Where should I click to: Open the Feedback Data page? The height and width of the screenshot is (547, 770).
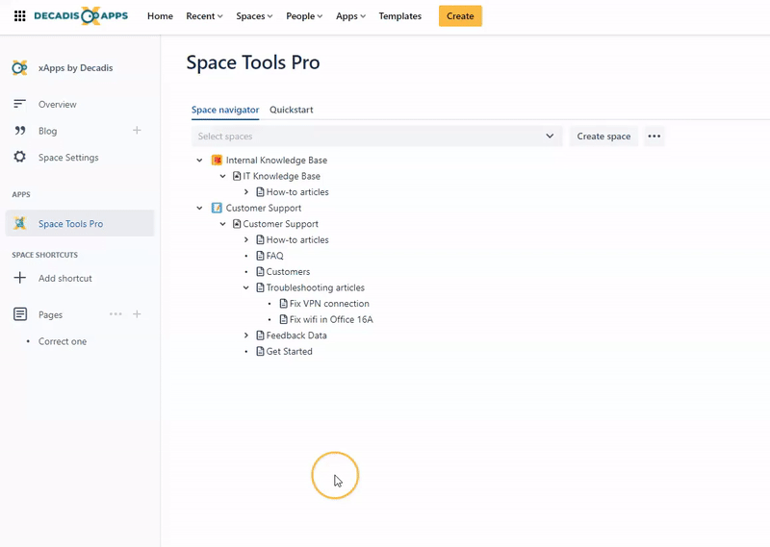[x=296, y=336]
